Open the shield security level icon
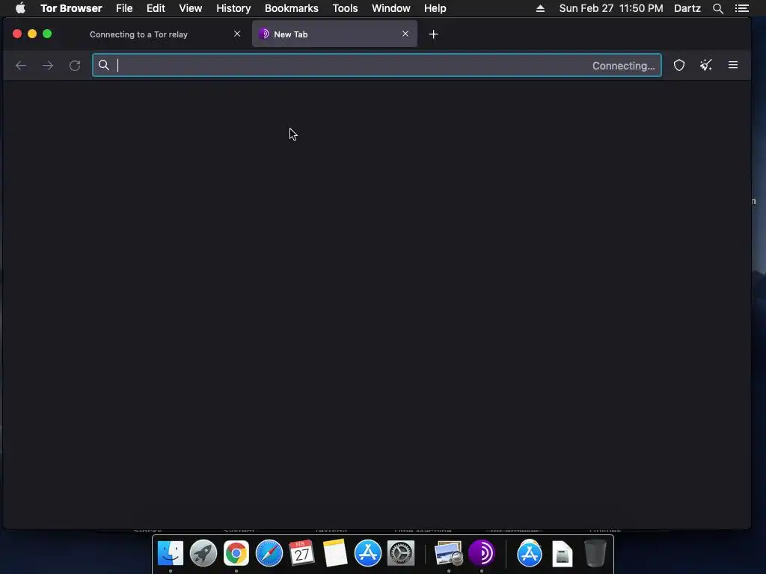The height and width of the screenshot is (574, 766). [x=679, y=66]
